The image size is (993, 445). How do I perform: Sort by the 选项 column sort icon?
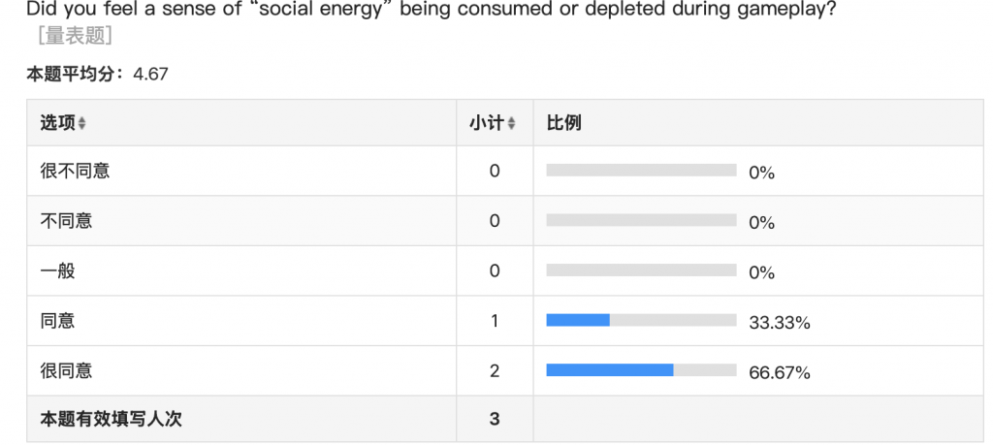pyautogui.click(x=81, y=124)
